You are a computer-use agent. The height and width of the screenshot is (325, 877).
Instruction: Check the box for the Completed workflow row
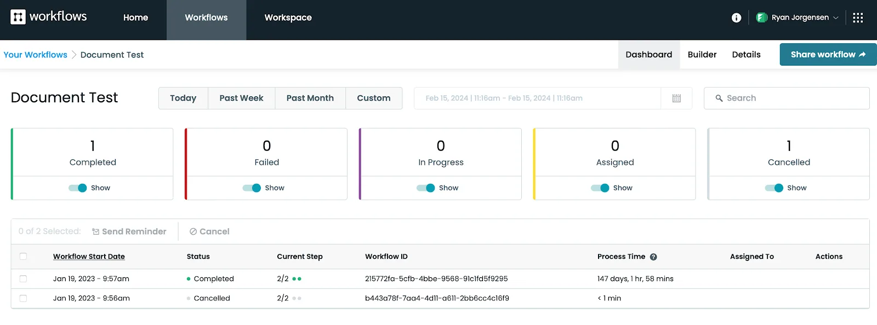pos(23,278)
